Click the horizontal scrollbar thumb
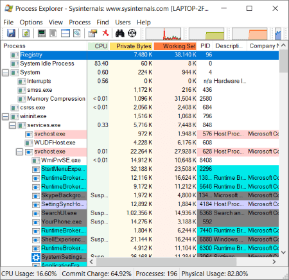 click(166, 261)
